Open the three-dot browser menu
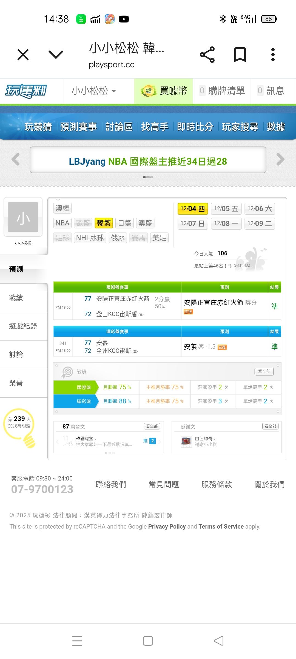Viewport: 296px width, 659px height. (273, 55)
